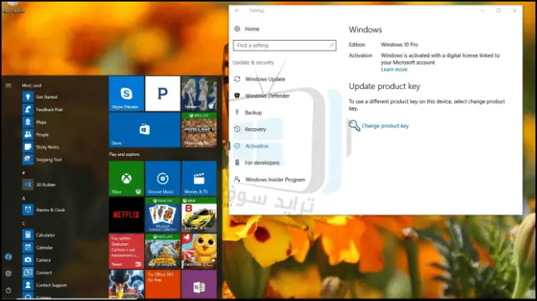The image size is (537, 301).
Task: Open Skype Preview tile
Action: (x=126, y=94)
